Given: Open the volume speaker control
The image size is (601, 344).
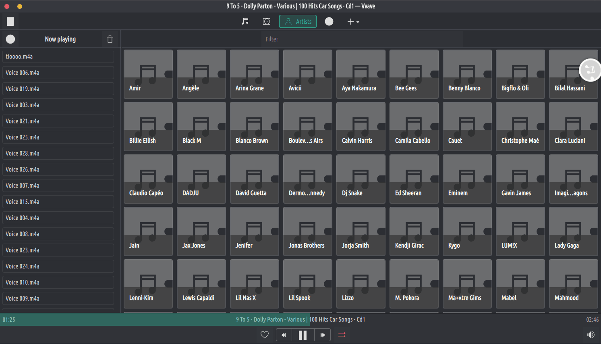Looking at the screenshot, I should 591,335.
